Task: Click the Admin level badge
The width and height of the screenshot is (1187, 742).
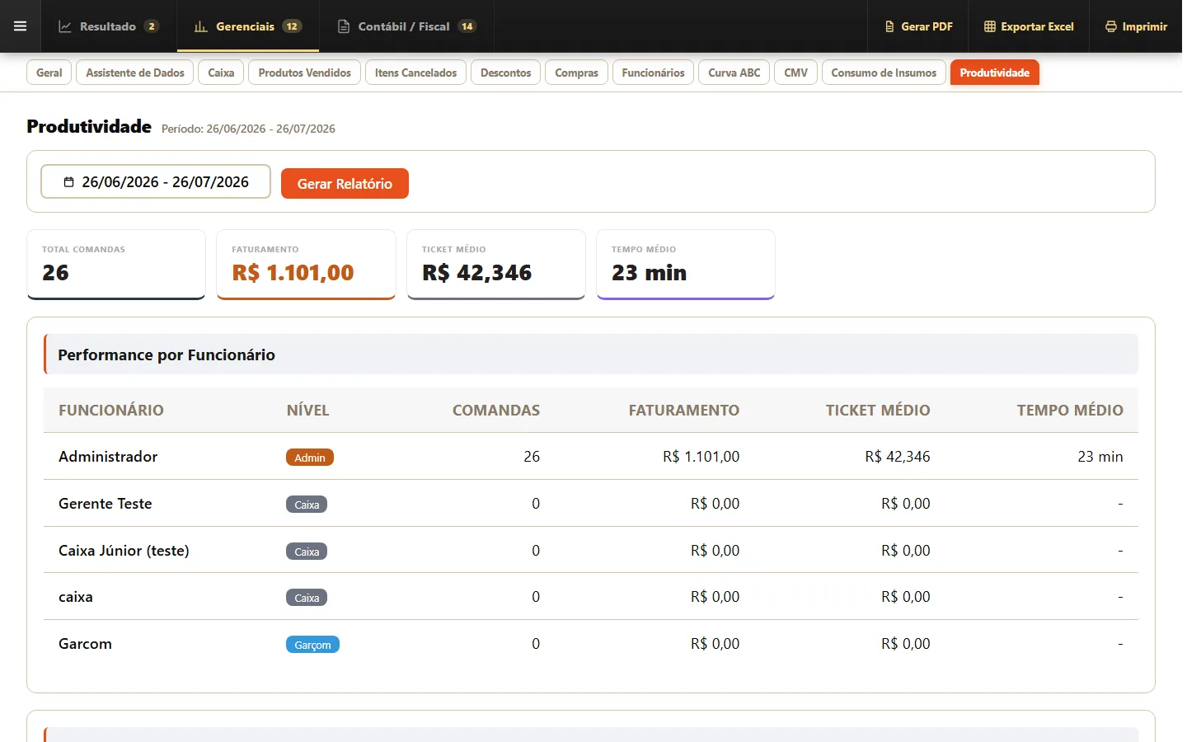Action: pos(310,458)
